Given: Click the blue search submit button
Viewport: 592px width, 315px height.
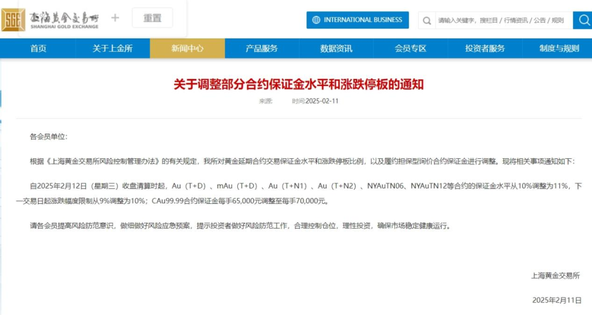Looking at the screenshot, I should pyautogui.click(x=583, y=20).
